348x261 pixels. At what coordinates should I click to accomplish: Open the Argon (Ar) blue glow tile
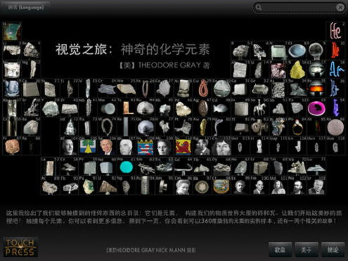(335, 70)
